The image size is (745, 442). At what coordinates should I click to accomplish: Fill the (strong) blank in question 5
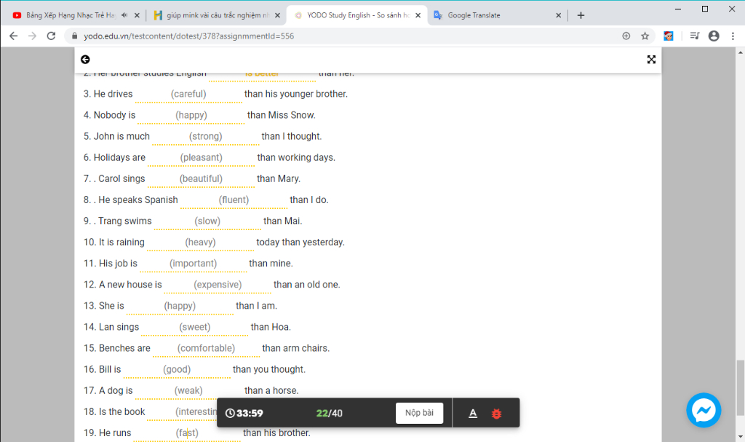coord(206,137)
